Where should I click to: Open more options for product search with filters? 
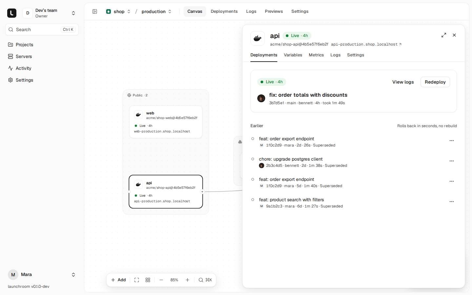[x=452, y=202]
